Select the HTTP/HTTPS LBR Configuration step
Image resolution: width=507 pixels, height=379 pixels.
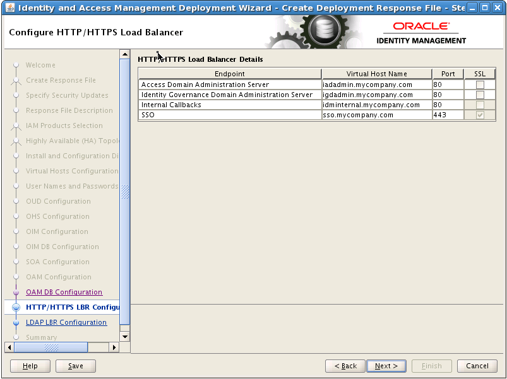(x=73, y=307)
